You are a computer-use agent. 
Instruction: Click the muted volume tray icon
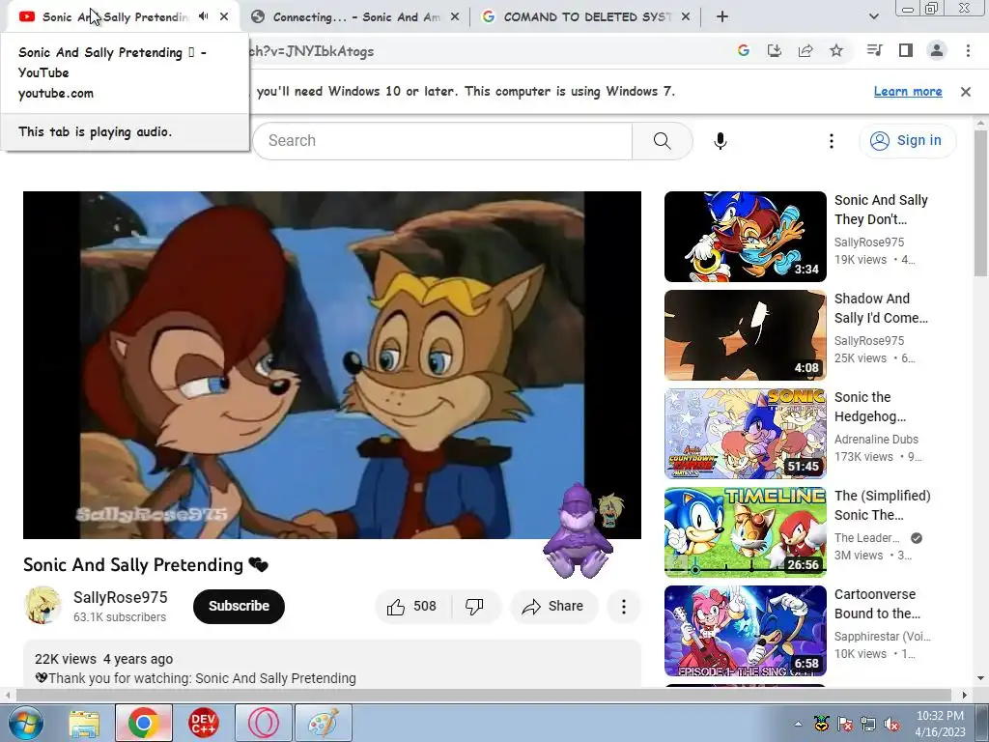pyautogui.click(x=891, y=724)
